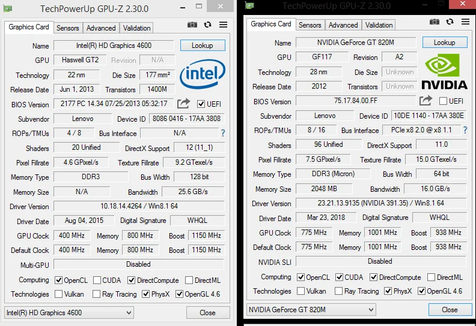Viewport: 476px width, 326px height.
Task: Toggle the DirectML checkbox in the NVIDIA window
Action: tap(431, 277)
